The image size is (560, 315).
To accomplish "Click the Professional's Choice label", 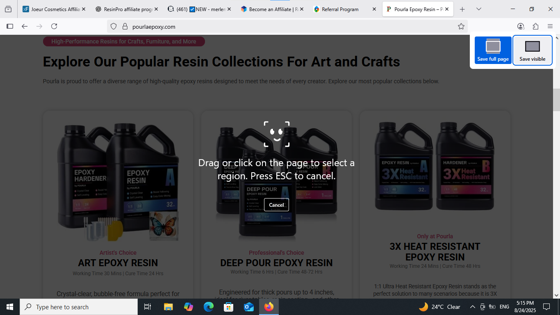I will (276, 253).
